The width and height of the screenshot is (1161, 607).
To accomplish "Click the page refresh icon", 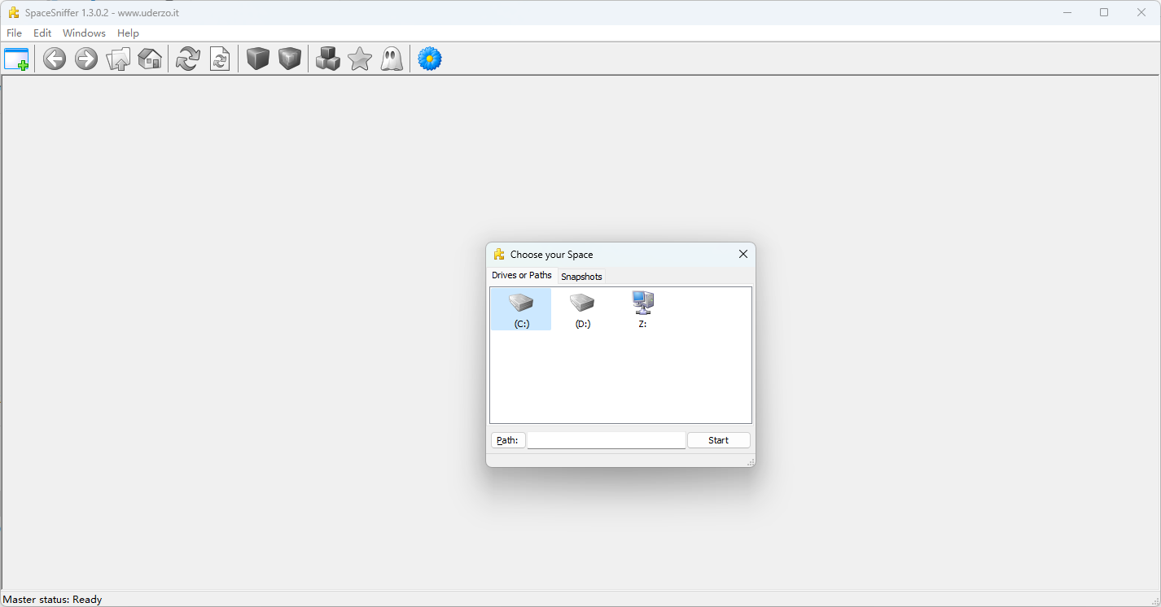I will pos(220,59).
